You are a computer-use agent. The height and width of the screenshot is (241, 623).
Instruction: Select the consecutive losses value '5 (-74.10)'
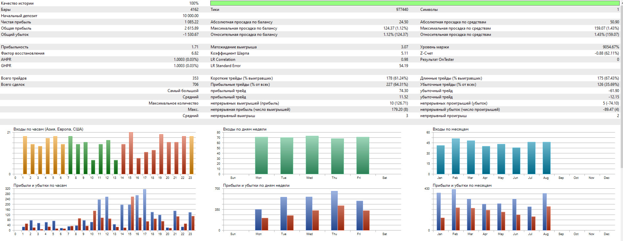[611, 103]
